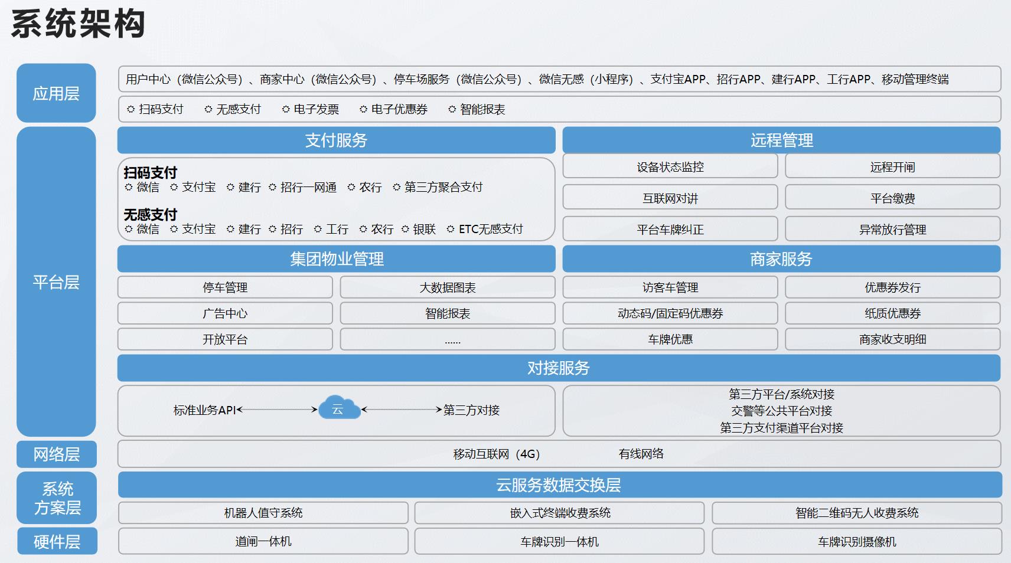Select the 广告中心 box
Viewport: 1011px width, 563px height.
pyautogui.click(x=225, y=313)
